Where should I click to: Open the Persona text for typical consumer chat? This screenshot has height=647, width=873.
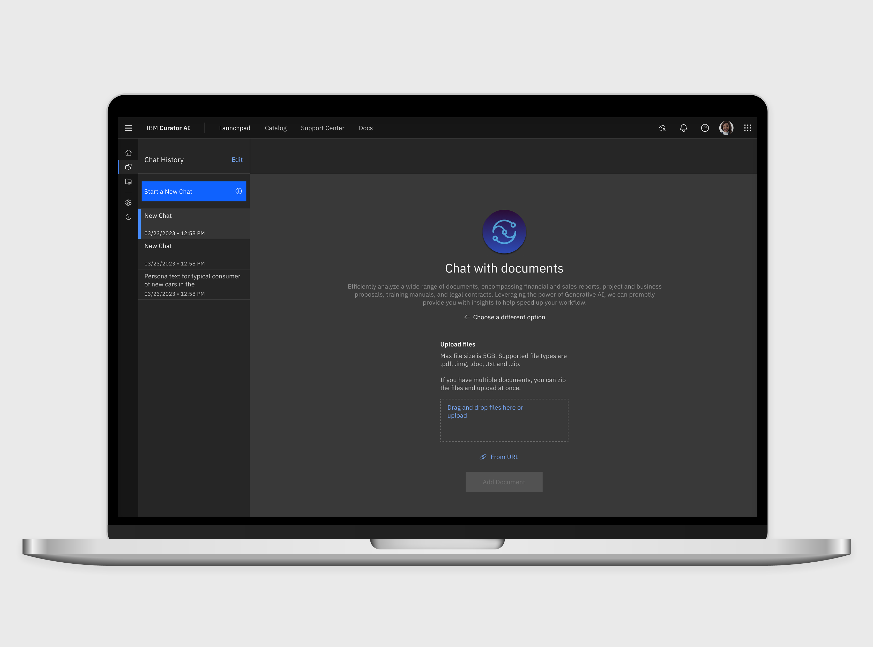[x=194, y=284]
